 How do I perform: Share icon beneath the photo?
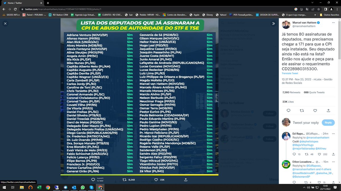tap(186, 180)
